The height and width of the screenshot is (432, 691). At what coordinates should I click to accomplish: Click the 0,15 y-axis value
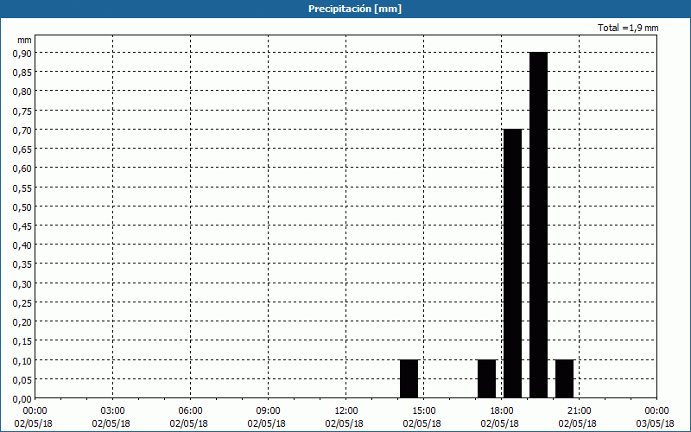pyautogui.click(x=22, y=341)
